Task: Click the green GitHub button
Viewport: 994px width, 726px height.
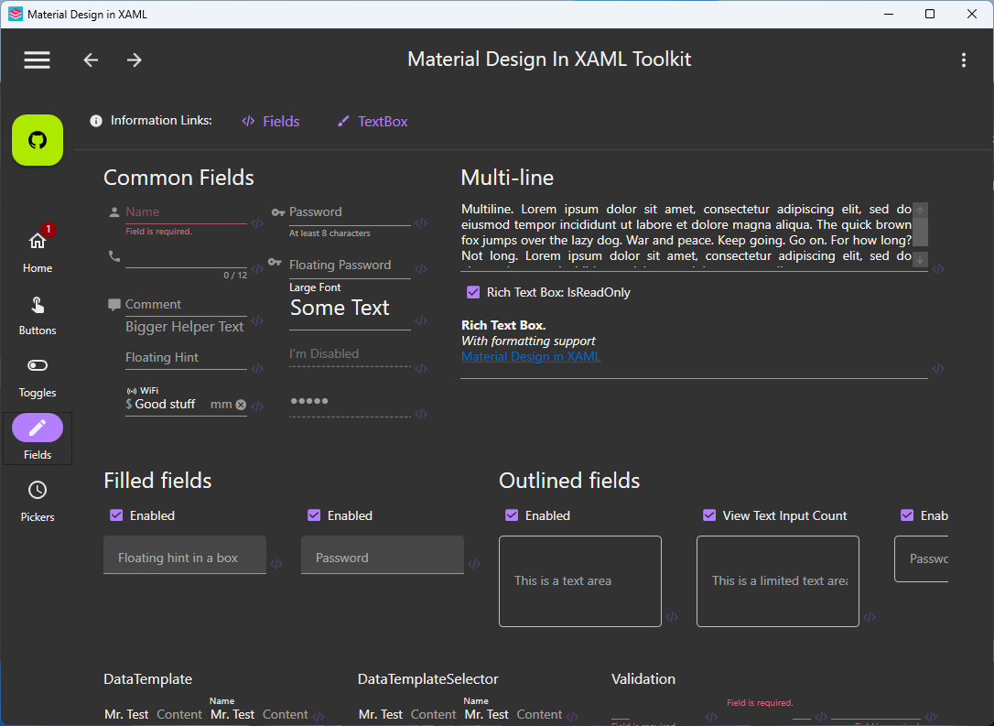Action: [x=38, y=140]
